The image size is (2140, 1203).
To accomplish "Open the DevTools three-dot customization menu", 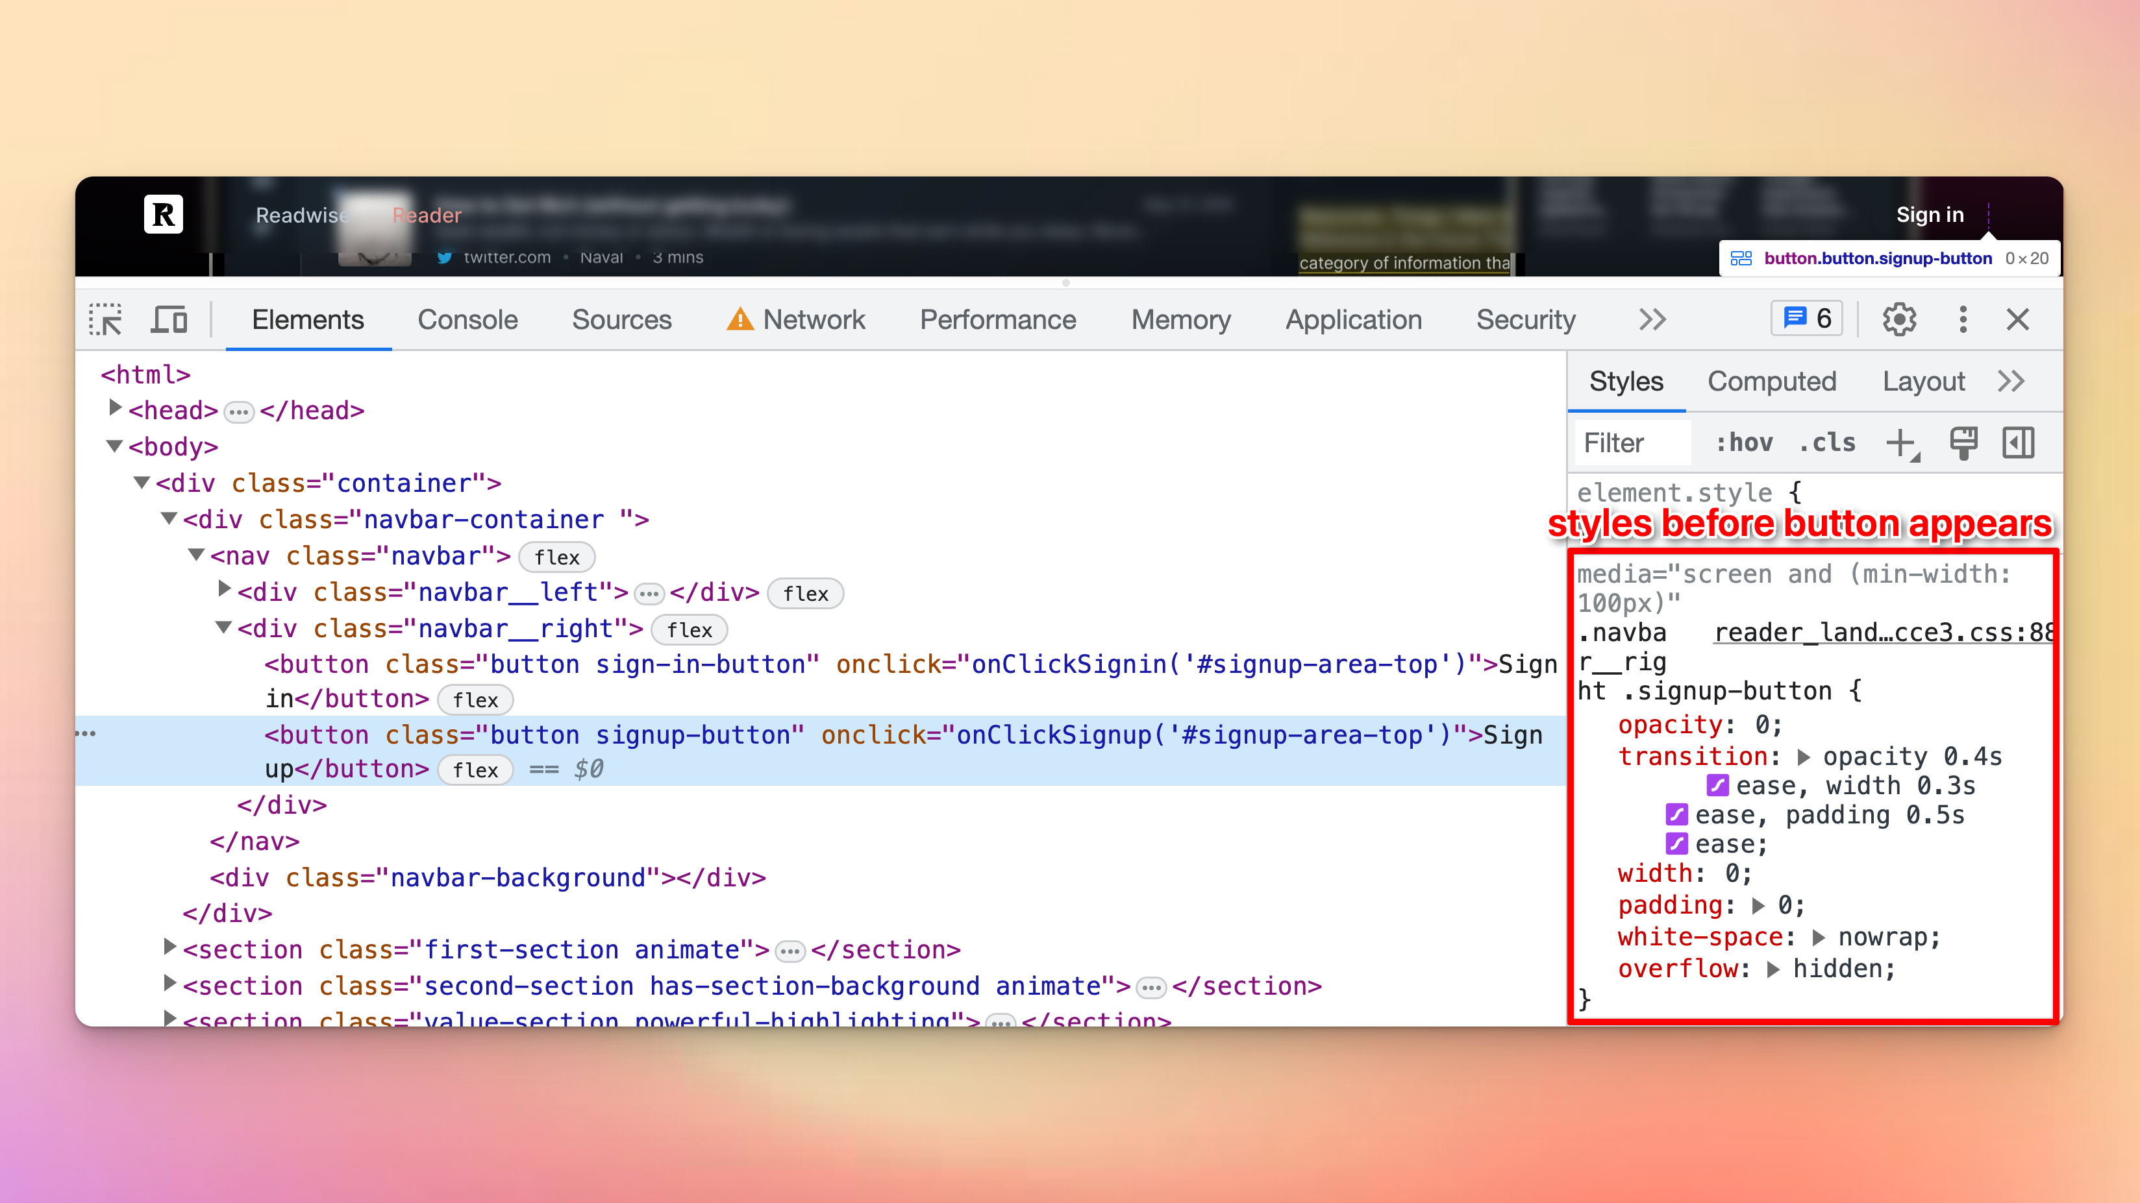I will [1962, 319].
